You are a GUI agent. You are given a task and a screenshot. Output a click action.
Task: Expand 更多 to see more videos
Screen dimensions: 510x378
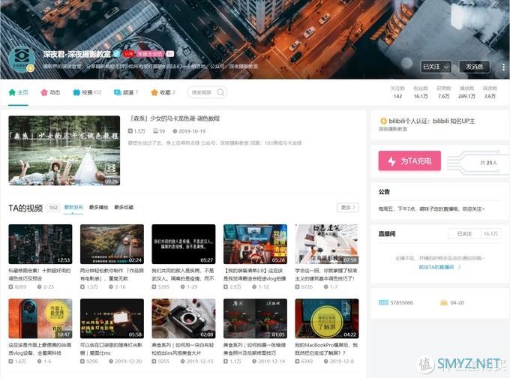(x=348, y=207)
